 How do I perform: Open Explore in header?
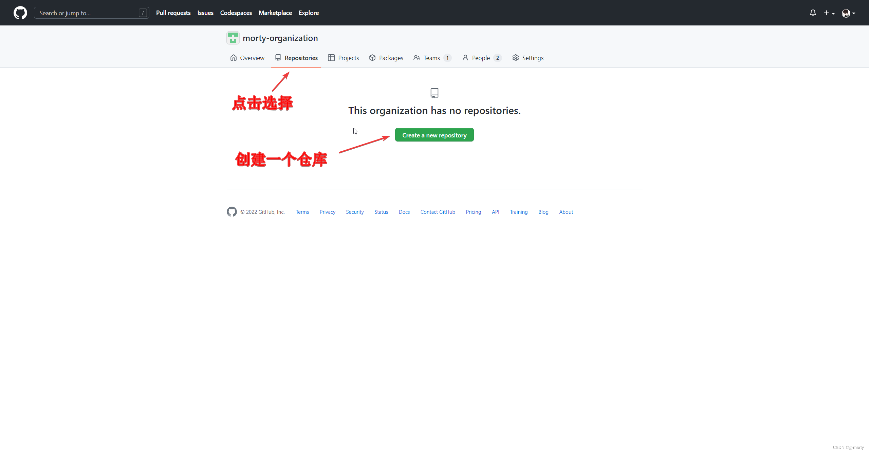309,13
